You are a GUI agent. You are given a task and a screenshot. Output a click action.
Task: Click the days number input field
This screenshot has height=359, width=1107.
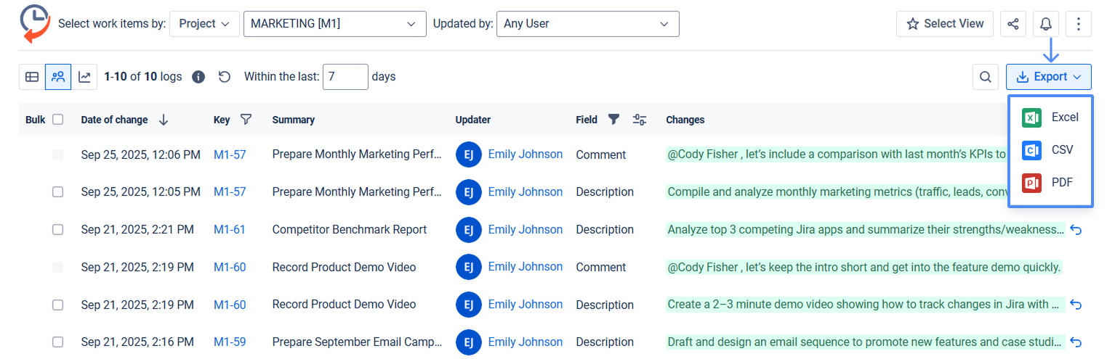tap(345, 77)
